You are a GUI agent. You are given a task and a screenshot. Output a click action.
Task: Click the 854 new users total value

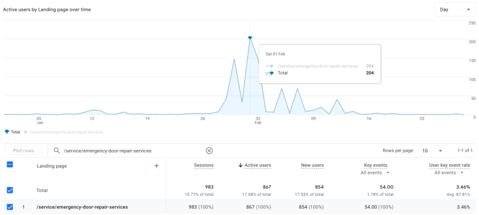[x=319, y=187]
